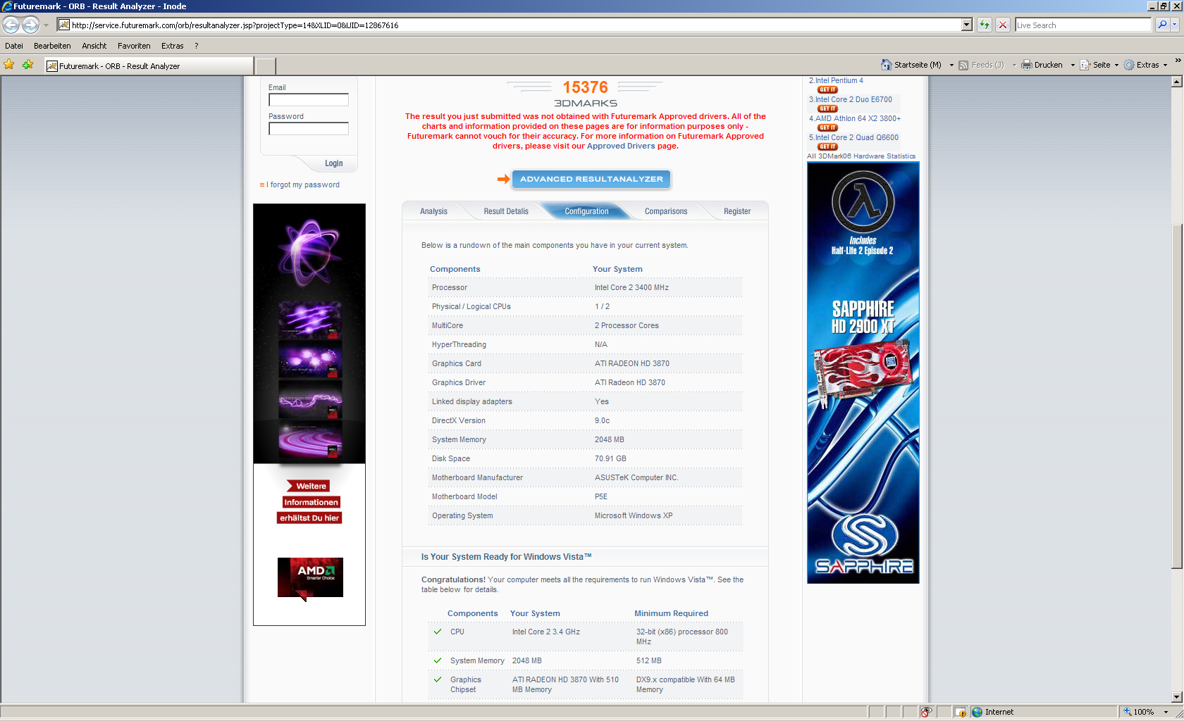Click the Extras gear icon in command bar

click(x=1129, y=65)
